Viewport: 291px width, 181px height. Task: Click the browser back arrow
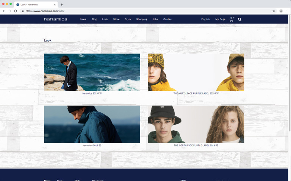(4, 11)
